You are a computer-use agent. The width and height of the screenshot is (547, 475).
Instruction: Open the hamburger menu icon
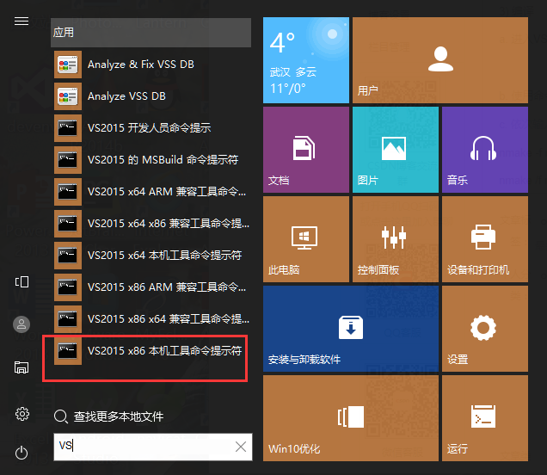click(x=22, y=22)
